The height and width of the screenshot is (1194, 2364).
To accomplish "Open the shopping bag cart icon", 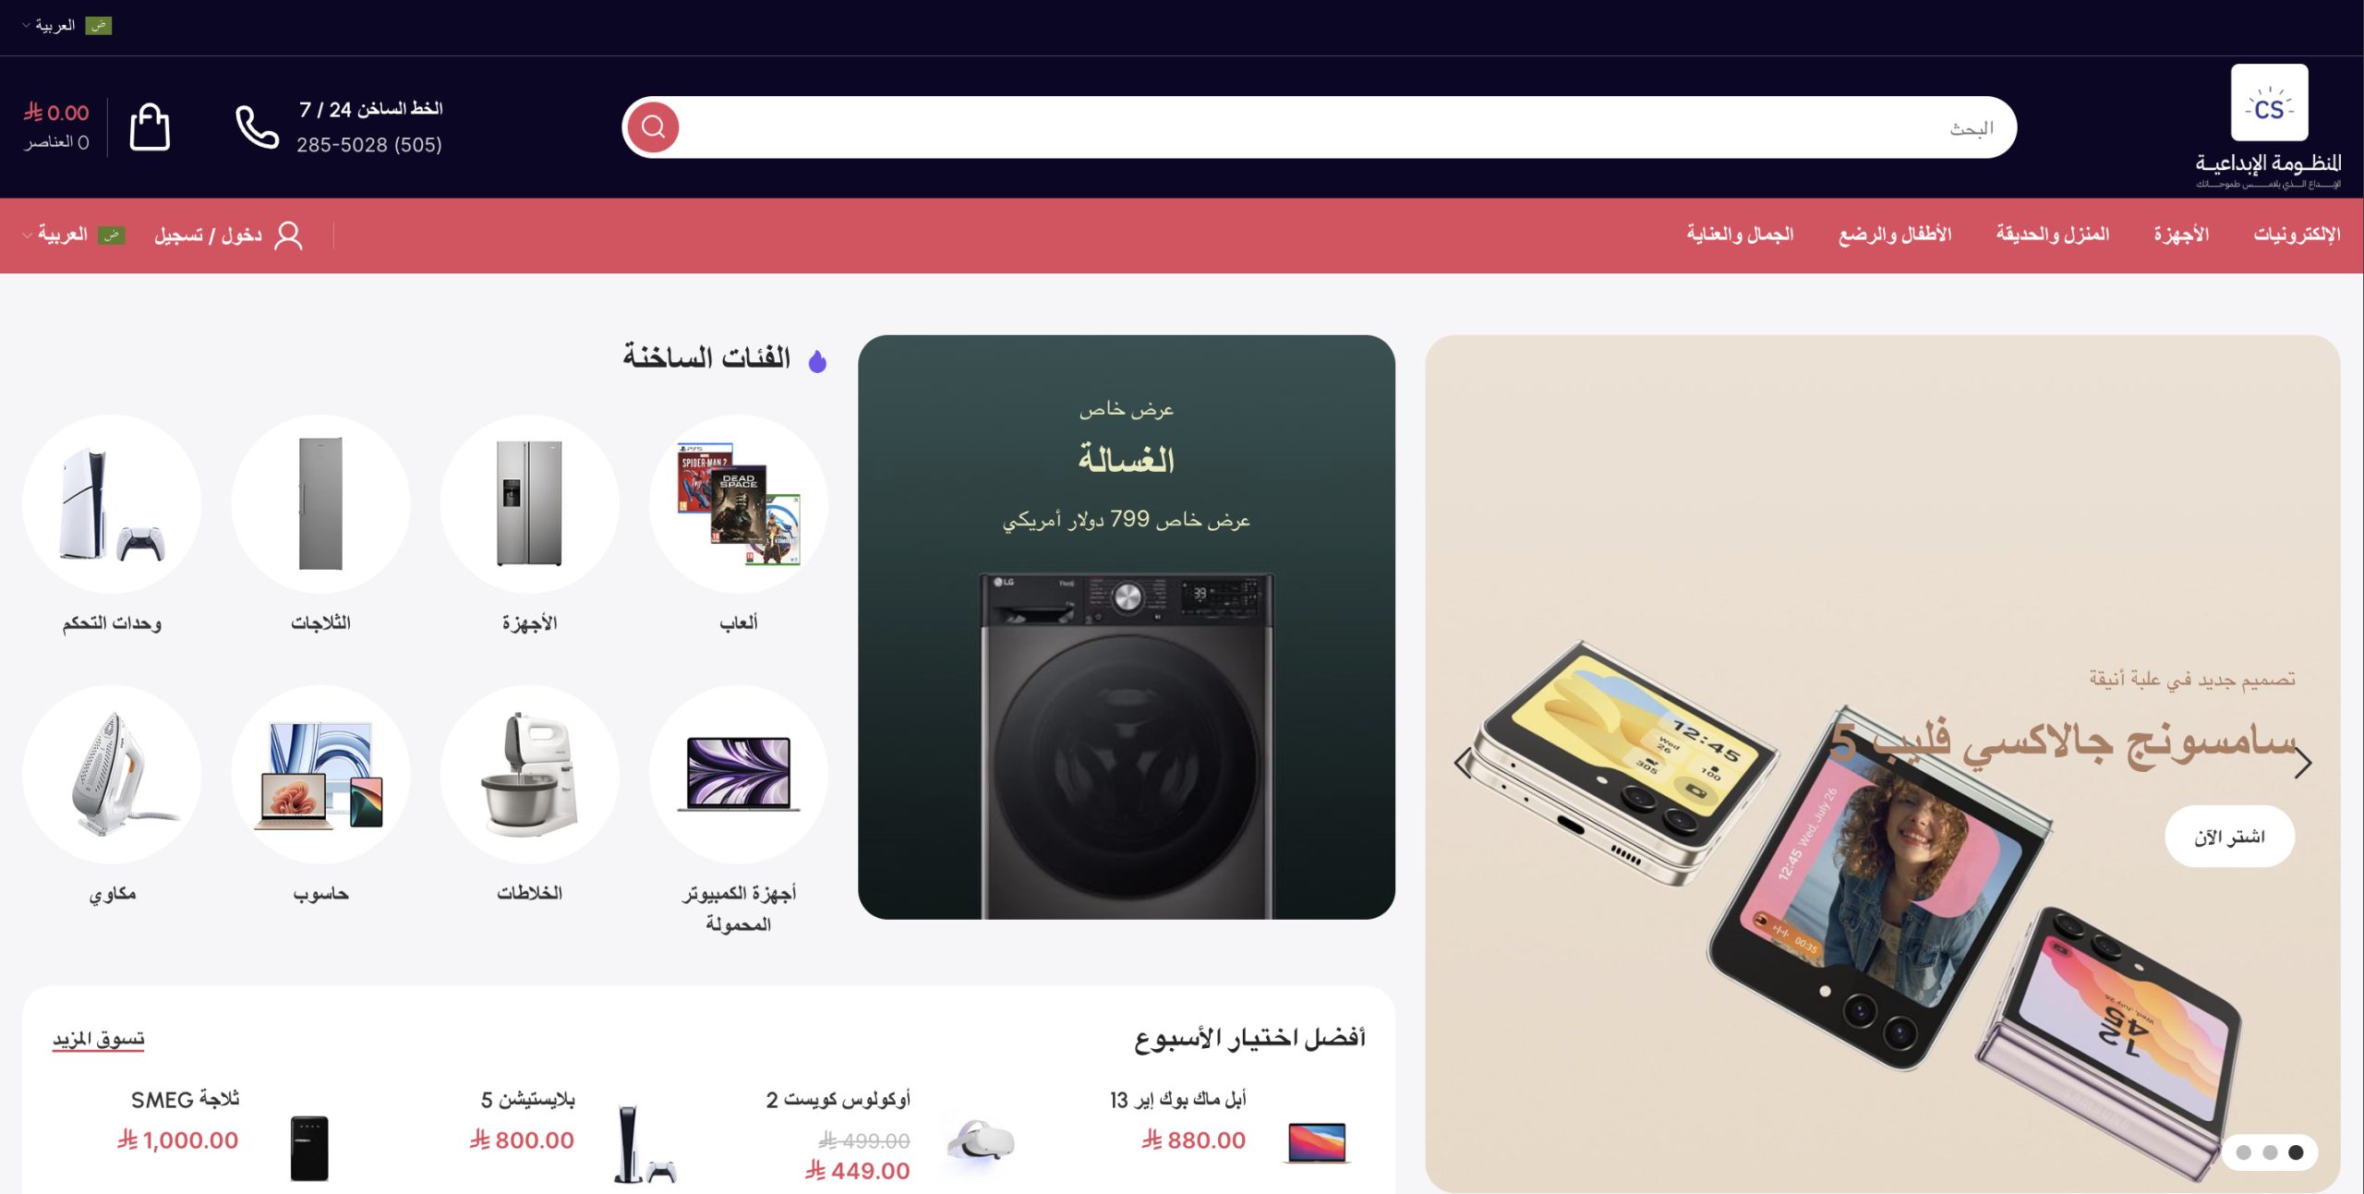I will [150, 127].
